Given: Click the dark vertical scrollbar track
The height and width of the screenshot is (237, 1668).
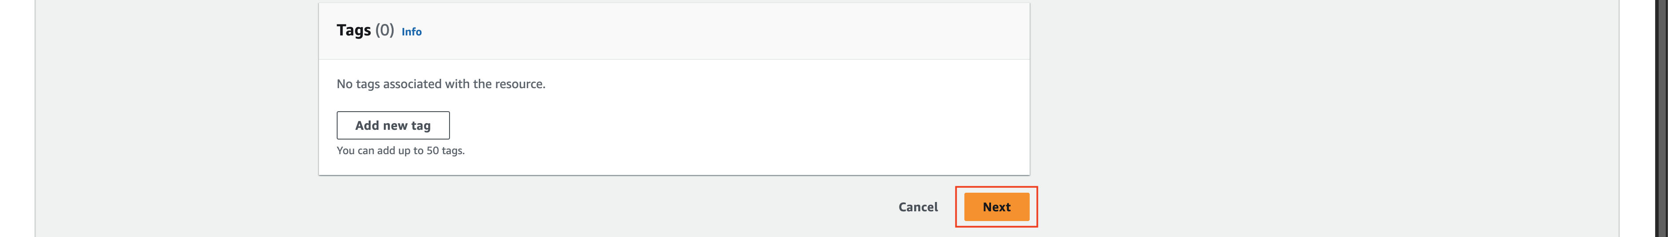Looking at the screenshot, I should click(x=1661, y=118).
